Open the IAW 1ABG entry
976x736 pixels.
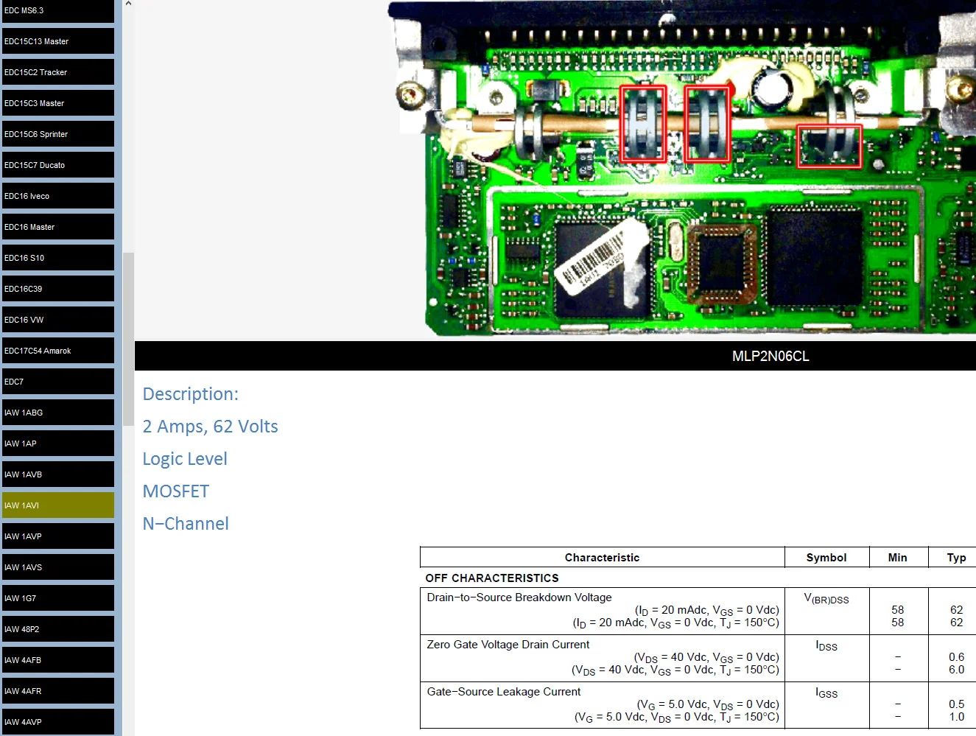pyautogui.click(x=58, y=413)
